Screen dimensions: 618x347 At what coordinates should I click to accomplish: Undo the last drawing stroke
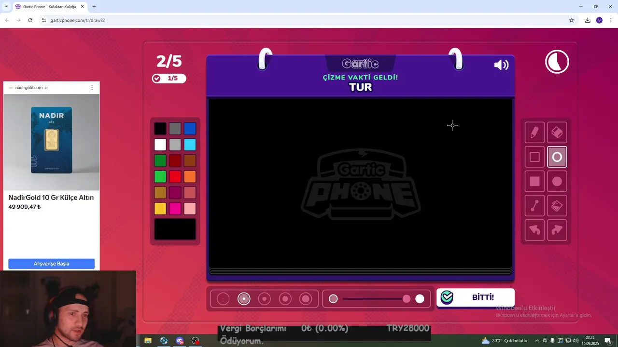pos(534,230)
